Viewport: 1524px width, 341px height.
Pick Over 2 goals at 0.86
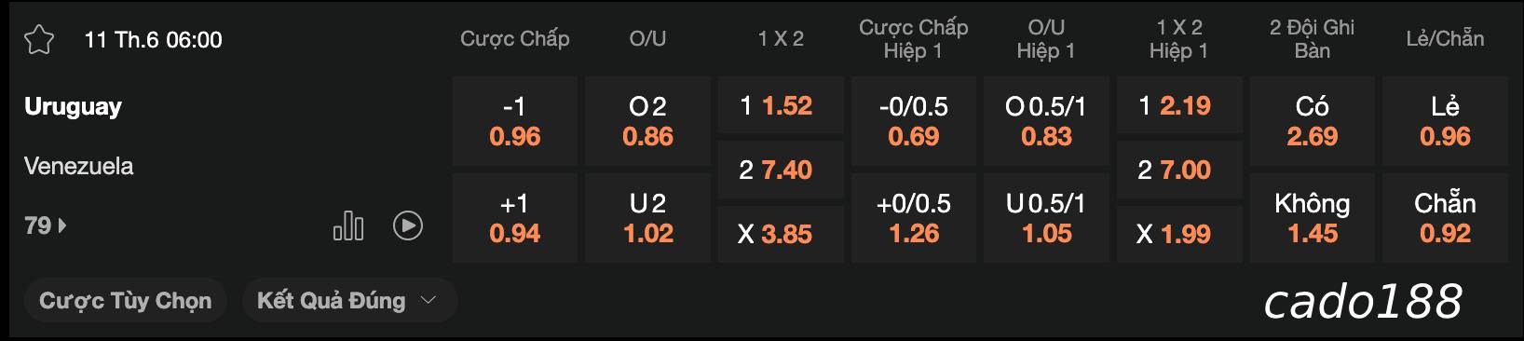pyautogui.click(x=648, y=122)
